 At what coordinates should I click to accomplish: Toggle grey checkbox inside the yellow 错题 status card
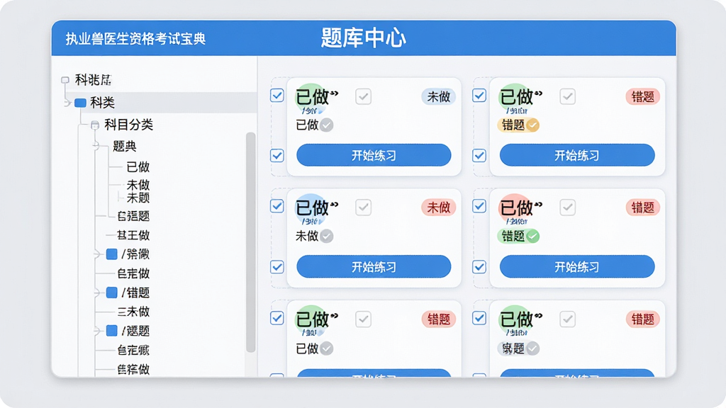(568, 96)
